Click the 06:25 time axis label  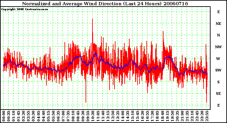[x=58, y=116]
